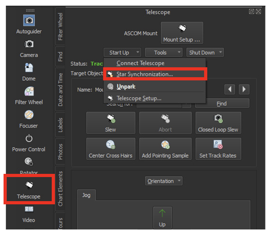Open the Tools dropdown menu

[163, 52]
